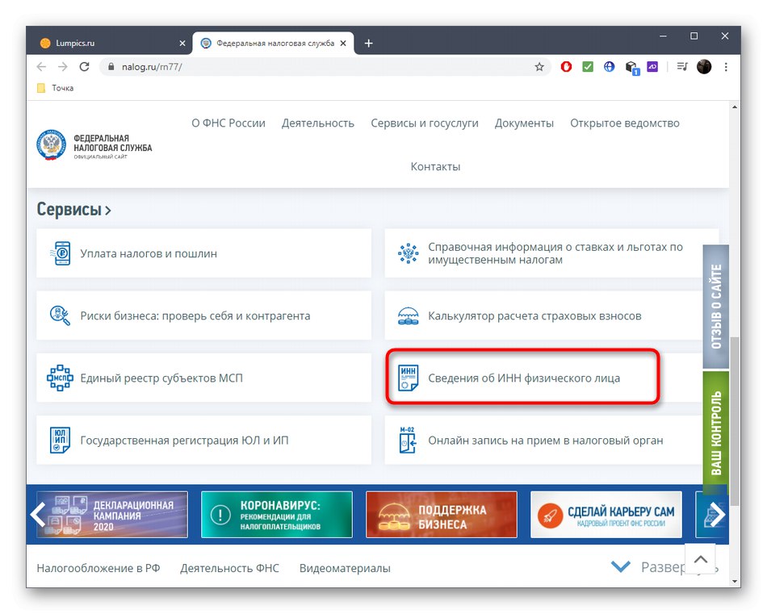Open the Chrome profile avatar
Image resolution: width=767 pixels, height=614 pixels.
coord(704,67)
